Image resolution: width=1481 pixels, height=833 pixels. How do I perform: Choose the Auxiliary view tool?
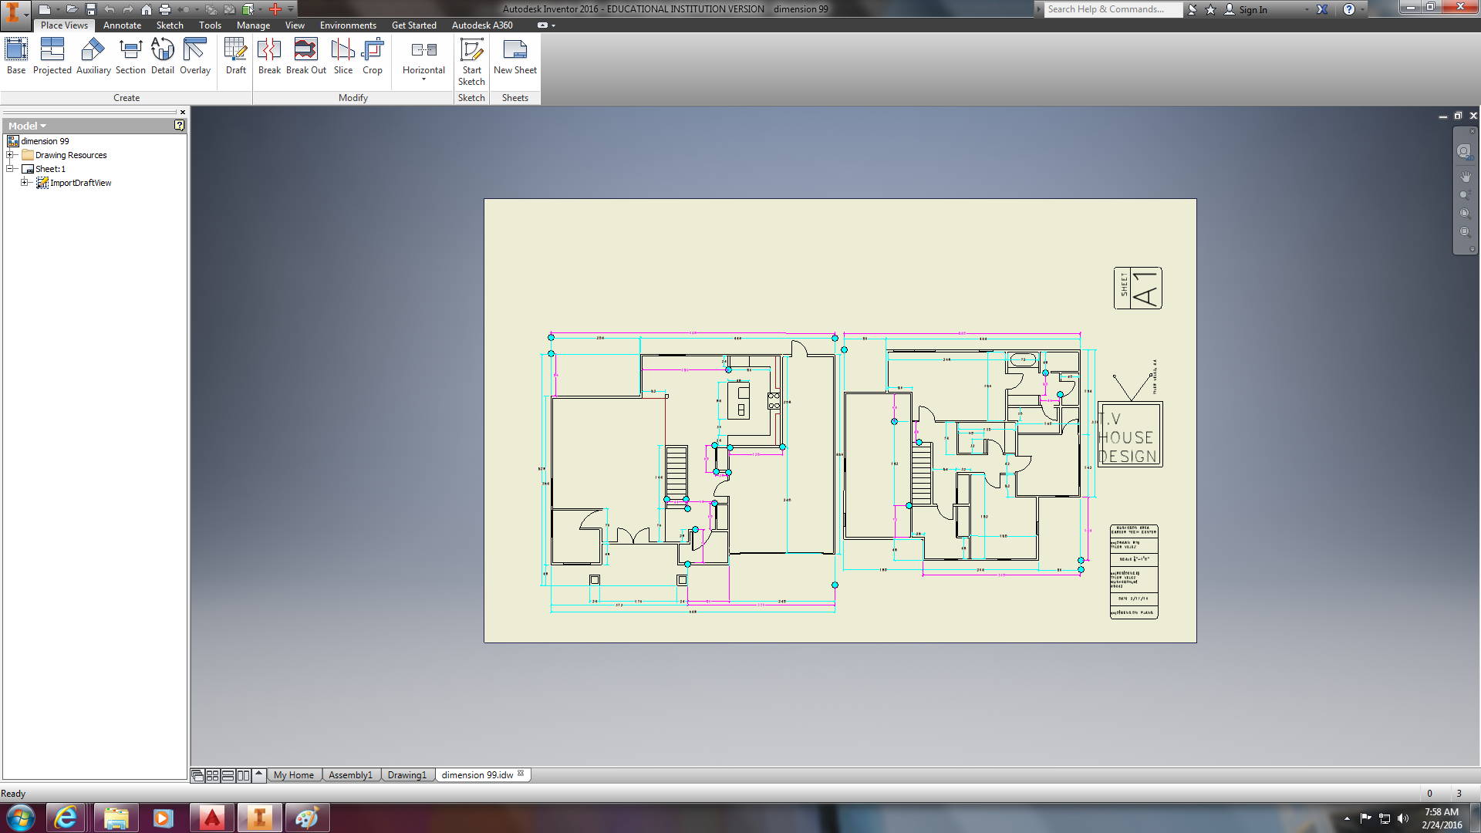point(93,56)
